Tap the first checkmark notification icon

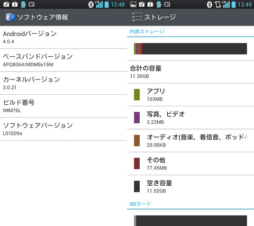click(x=6, y=4)
